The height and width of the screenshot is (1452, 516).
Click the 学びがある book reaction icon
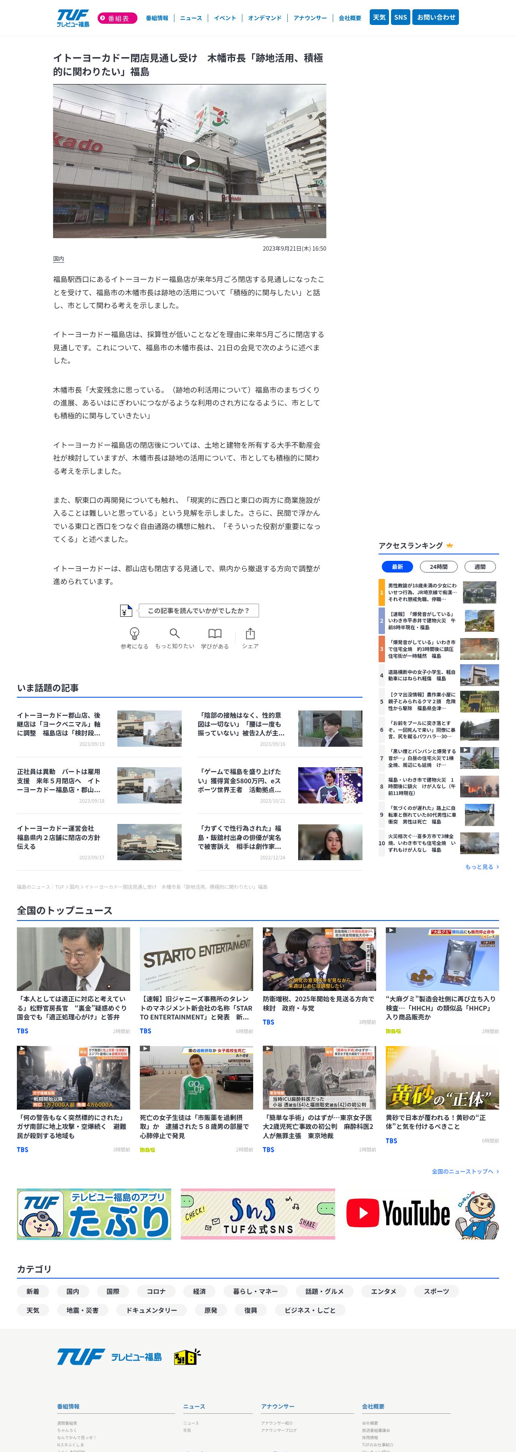[215, 633]
